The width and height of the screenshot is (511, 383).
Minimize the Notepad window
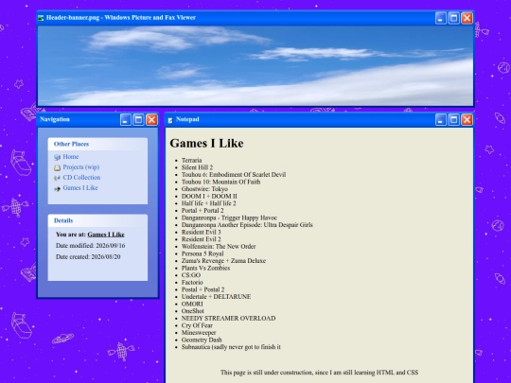(x=441, y=119)
